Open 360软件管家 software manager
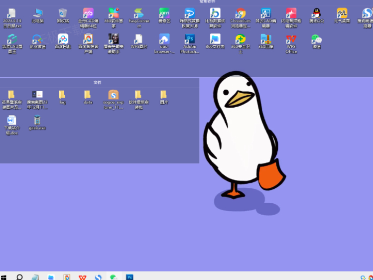The image size is (373, 280). pyautogui.click(x=114, y=18)
